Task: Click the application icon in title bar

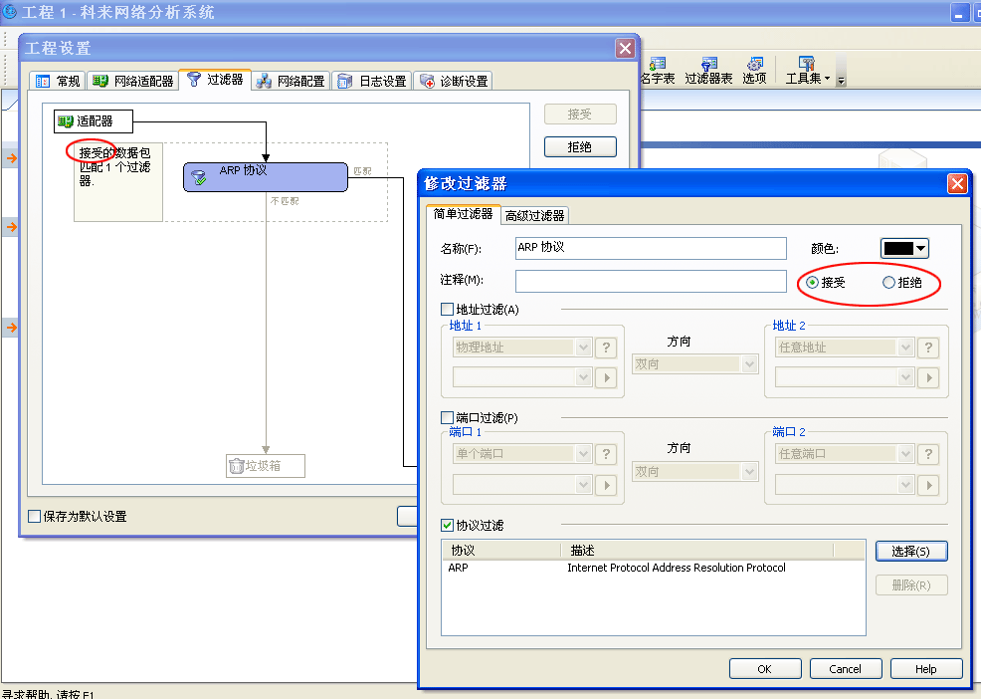Action: 9,11
